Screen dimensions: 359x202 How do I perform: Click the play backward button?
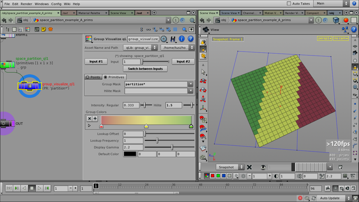[24, 189]
